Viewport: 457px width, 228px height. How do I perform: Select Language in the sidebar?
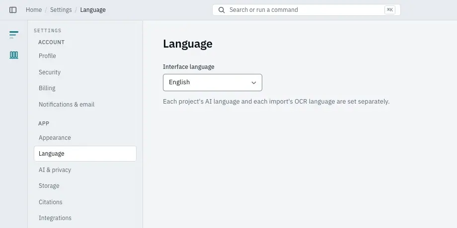tap(85, 154)
